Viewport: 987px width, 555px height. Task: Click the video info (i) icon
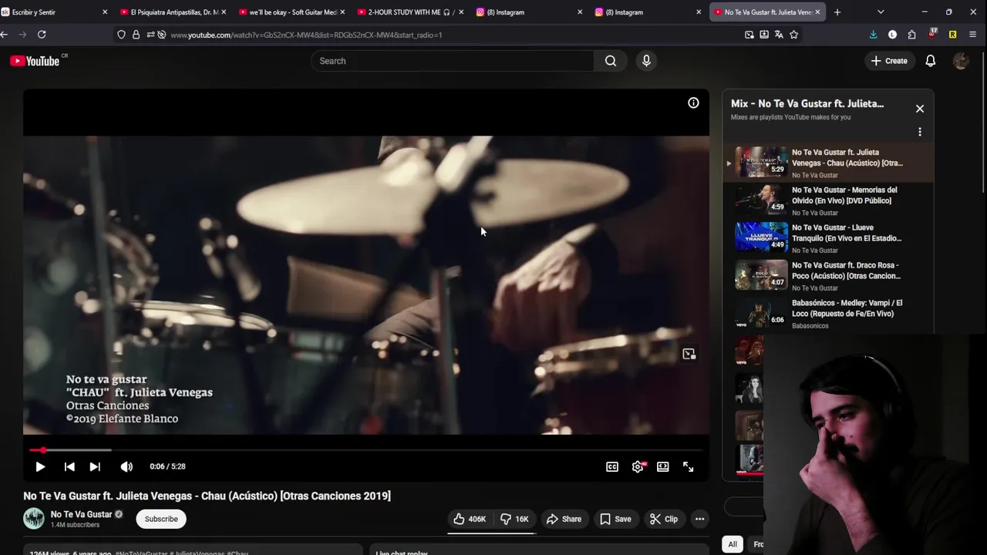pos(693,103)
